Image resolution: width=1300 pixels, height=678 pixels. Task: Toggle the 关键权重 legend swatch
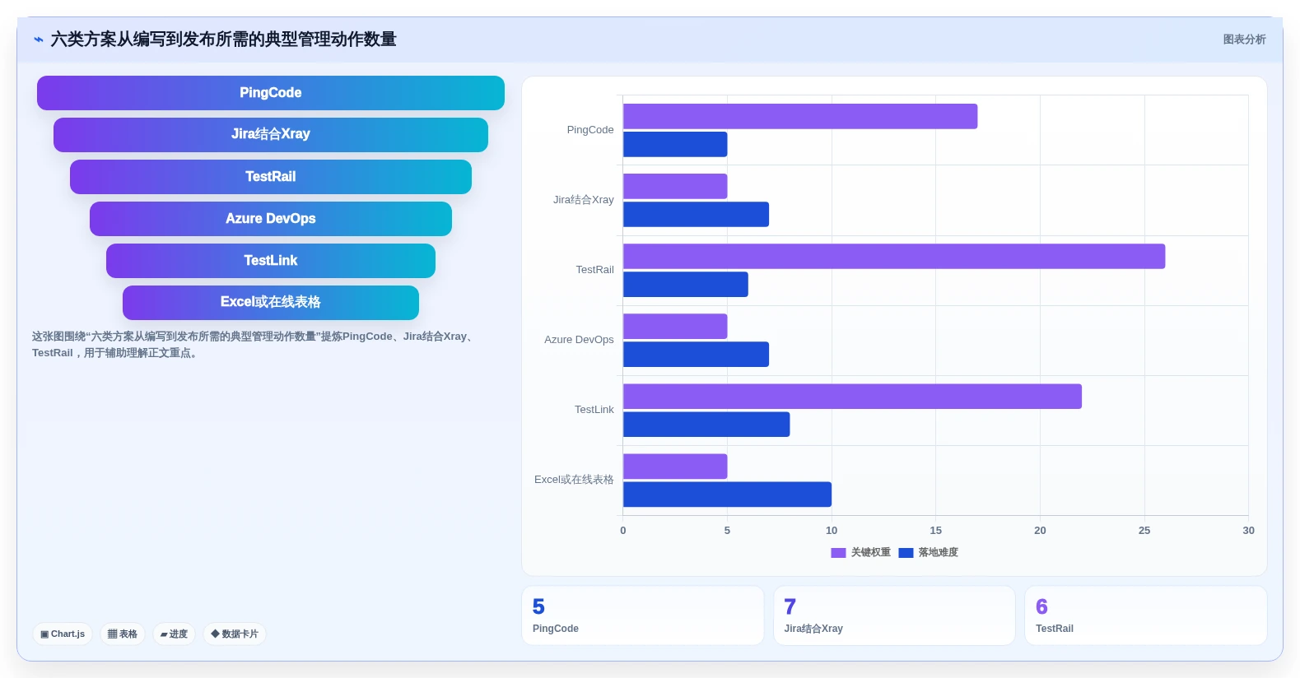coord(838,553)
